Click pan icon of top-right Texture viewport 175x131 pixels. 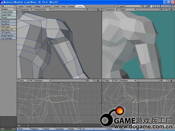point(161,9)
